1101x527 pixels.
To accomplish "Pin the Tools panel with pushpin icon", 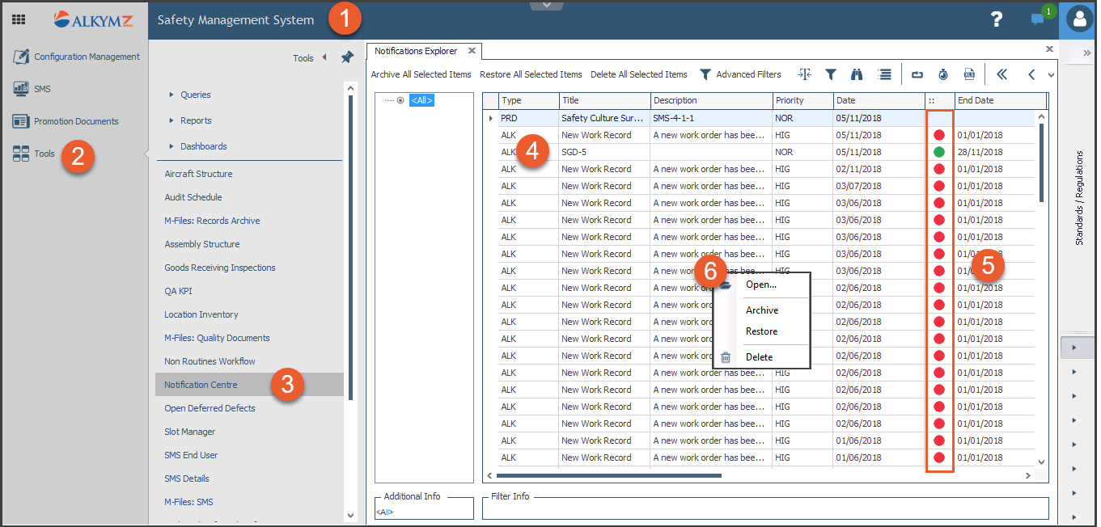I will (x=347, y=57).
